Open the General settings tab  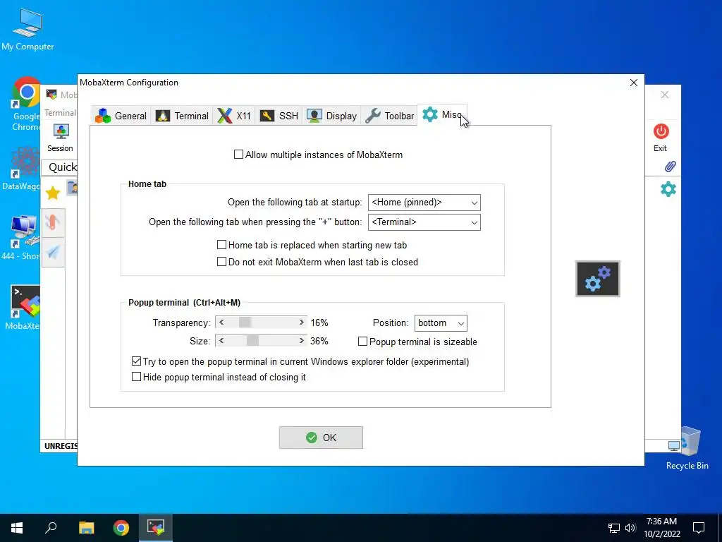pos(121,116)
